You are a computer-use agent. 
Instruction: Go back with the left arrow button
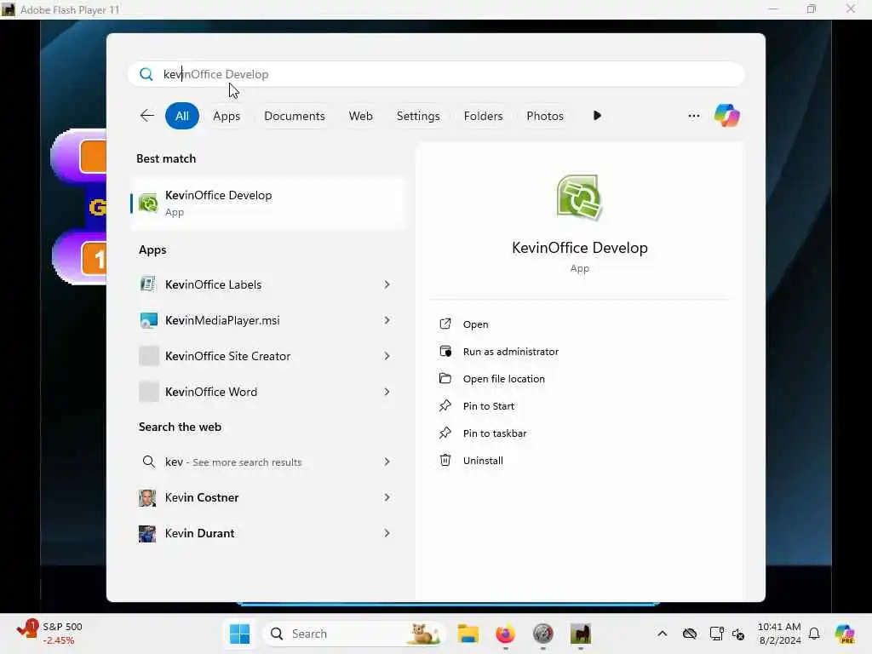[x=146, y=116]
